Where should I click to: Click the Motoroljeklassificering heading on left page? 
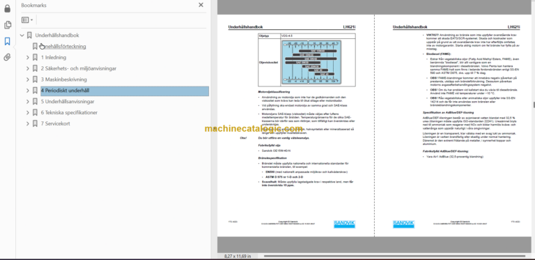tap(274, 92)
